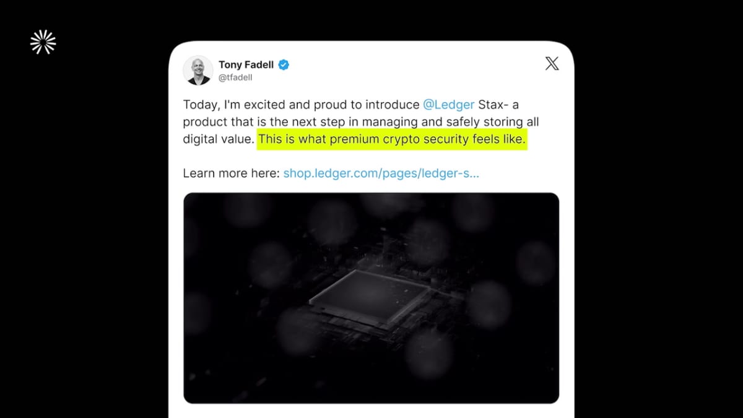Click the word "Stax-" in the post
Image resolution: width=743 pixels, height=418 pixels.
pos(492,105)
